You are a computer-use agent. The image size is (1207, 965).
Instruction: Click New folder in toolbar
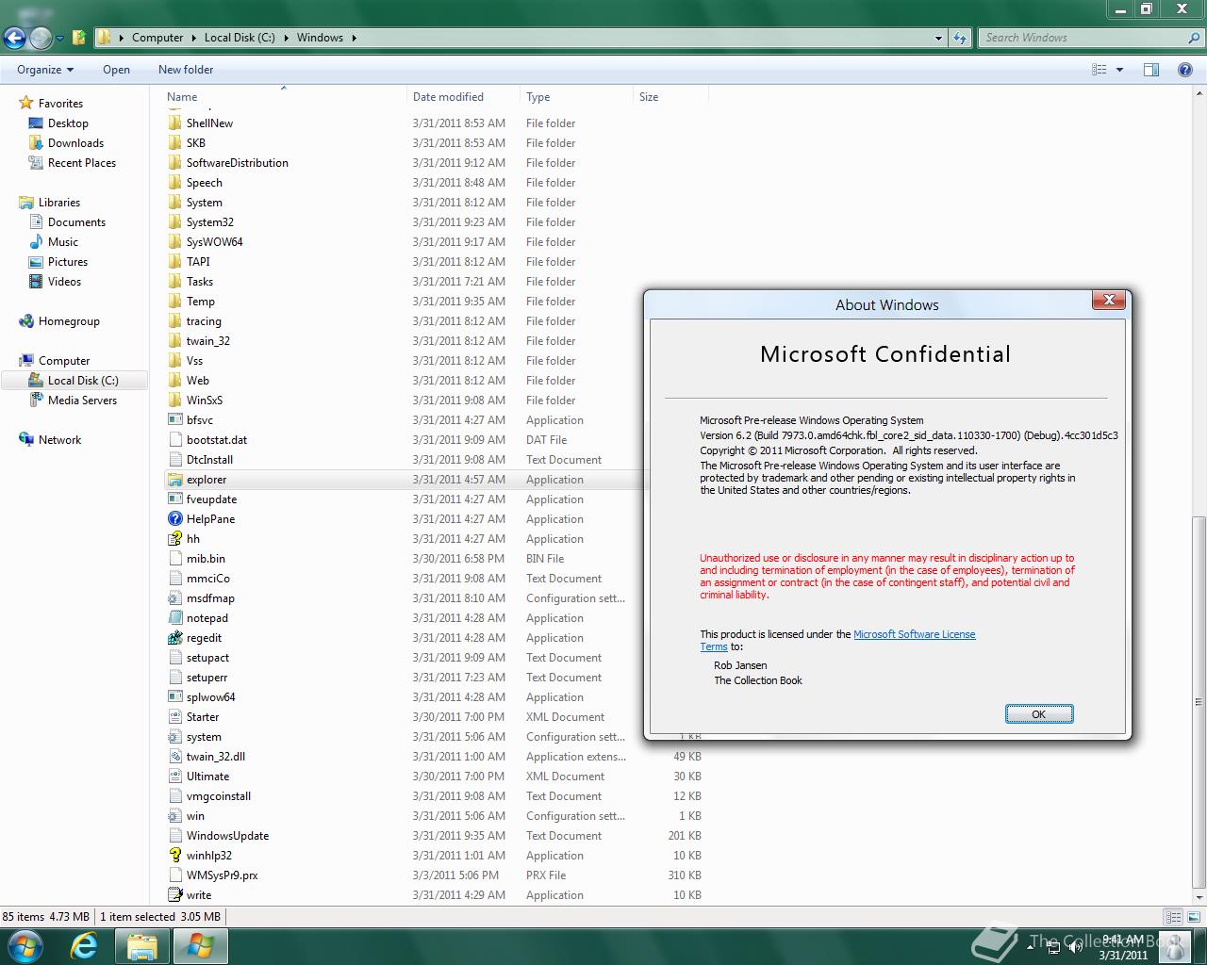point(186,70)
